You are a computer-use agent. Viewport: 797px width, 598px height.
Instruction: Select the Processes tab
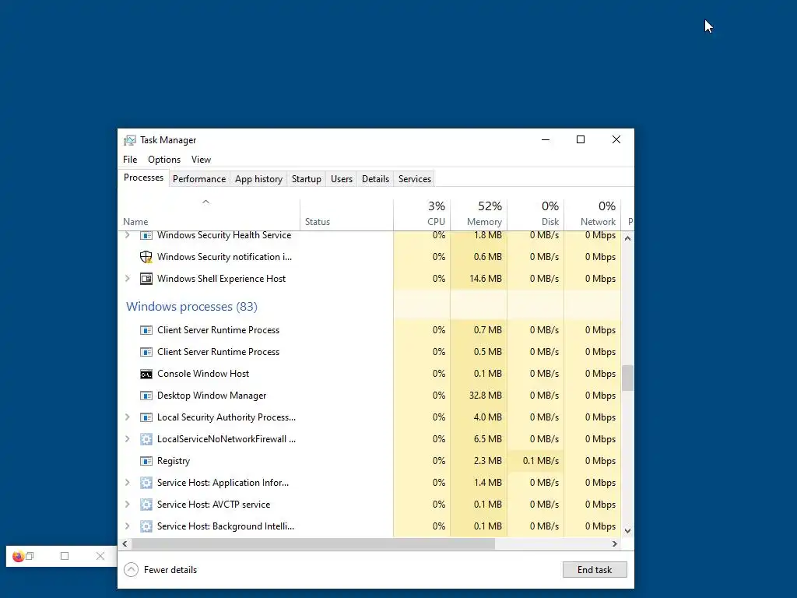tap(144, 178)
